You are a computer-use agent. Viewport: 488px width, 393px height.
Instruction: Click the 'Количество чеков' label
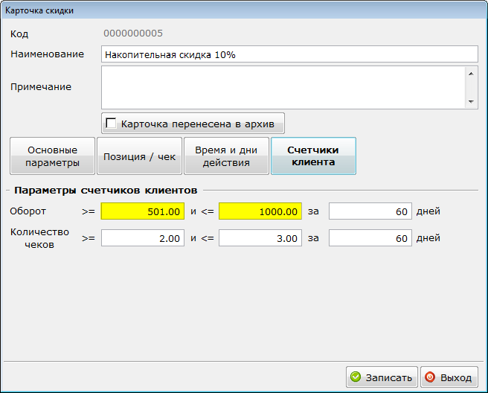click(39, 238)
